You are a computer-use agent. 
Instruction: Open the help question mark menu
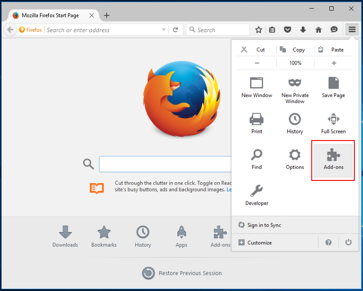coord(328,242)
